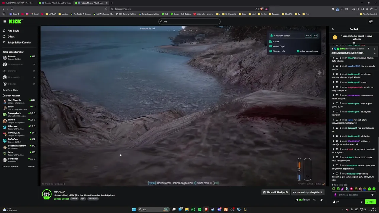379x213 pixels.
Task: Open Swaggybark recommended channel
Action: [x=19, y=114]
